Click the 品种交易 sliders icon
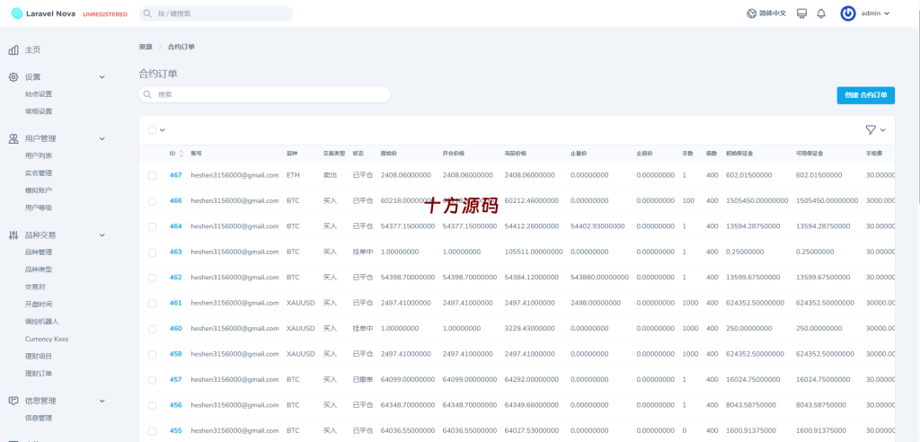 point(13,234)
